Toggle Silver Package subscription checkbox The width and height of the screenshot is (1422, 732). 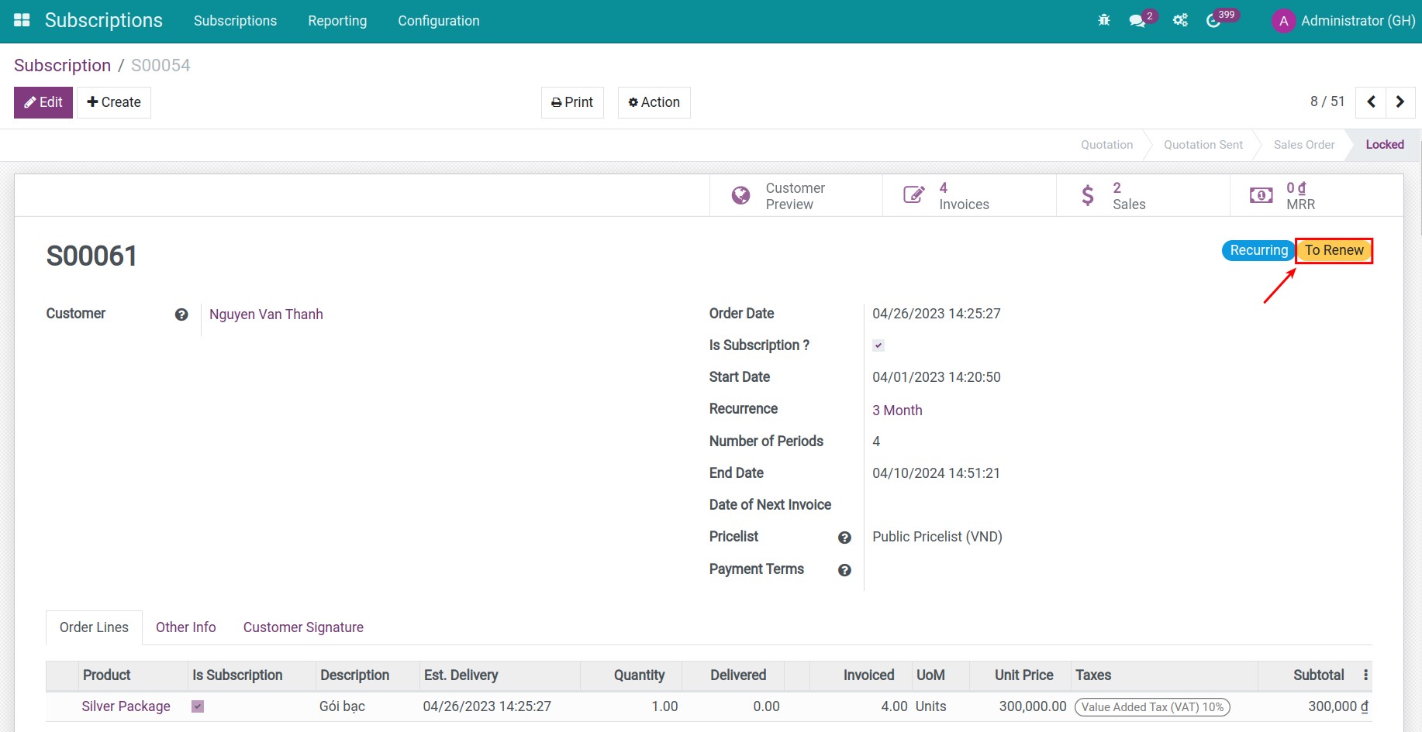pyautogui.click(x=198, y=706)
